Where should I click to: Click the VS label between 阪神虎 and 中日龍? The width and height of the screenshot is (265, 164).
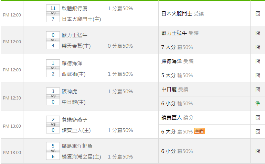pos(53,97)
